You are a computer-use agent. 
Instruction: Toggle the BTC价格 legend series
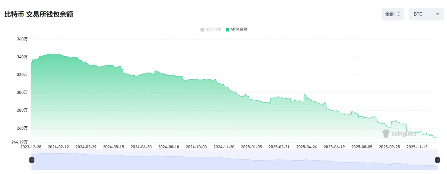click(211, 29)
